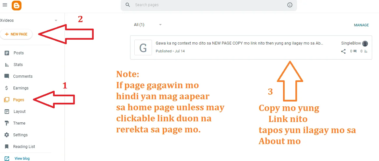This screenshot has height=161, width=379.
Task: Open the Theme section
Action: click(19, 123)
